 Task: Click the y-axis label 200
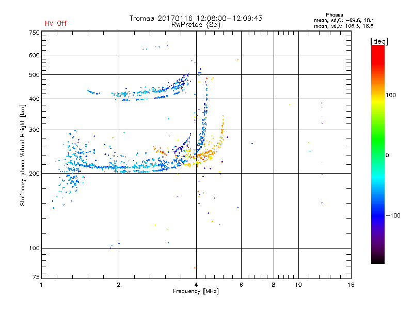[x=34, y=174]
